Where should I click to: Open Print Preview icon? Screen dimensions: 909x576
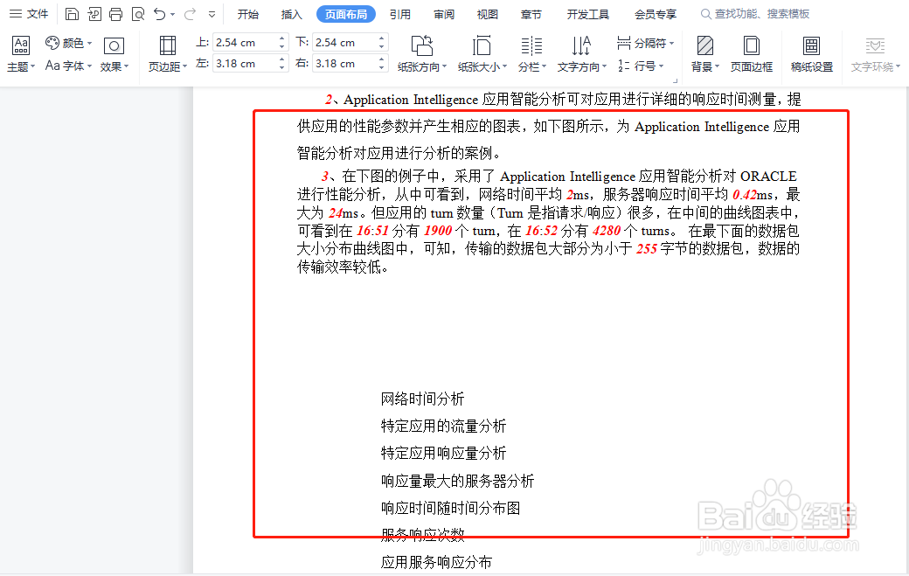(138, 14)
